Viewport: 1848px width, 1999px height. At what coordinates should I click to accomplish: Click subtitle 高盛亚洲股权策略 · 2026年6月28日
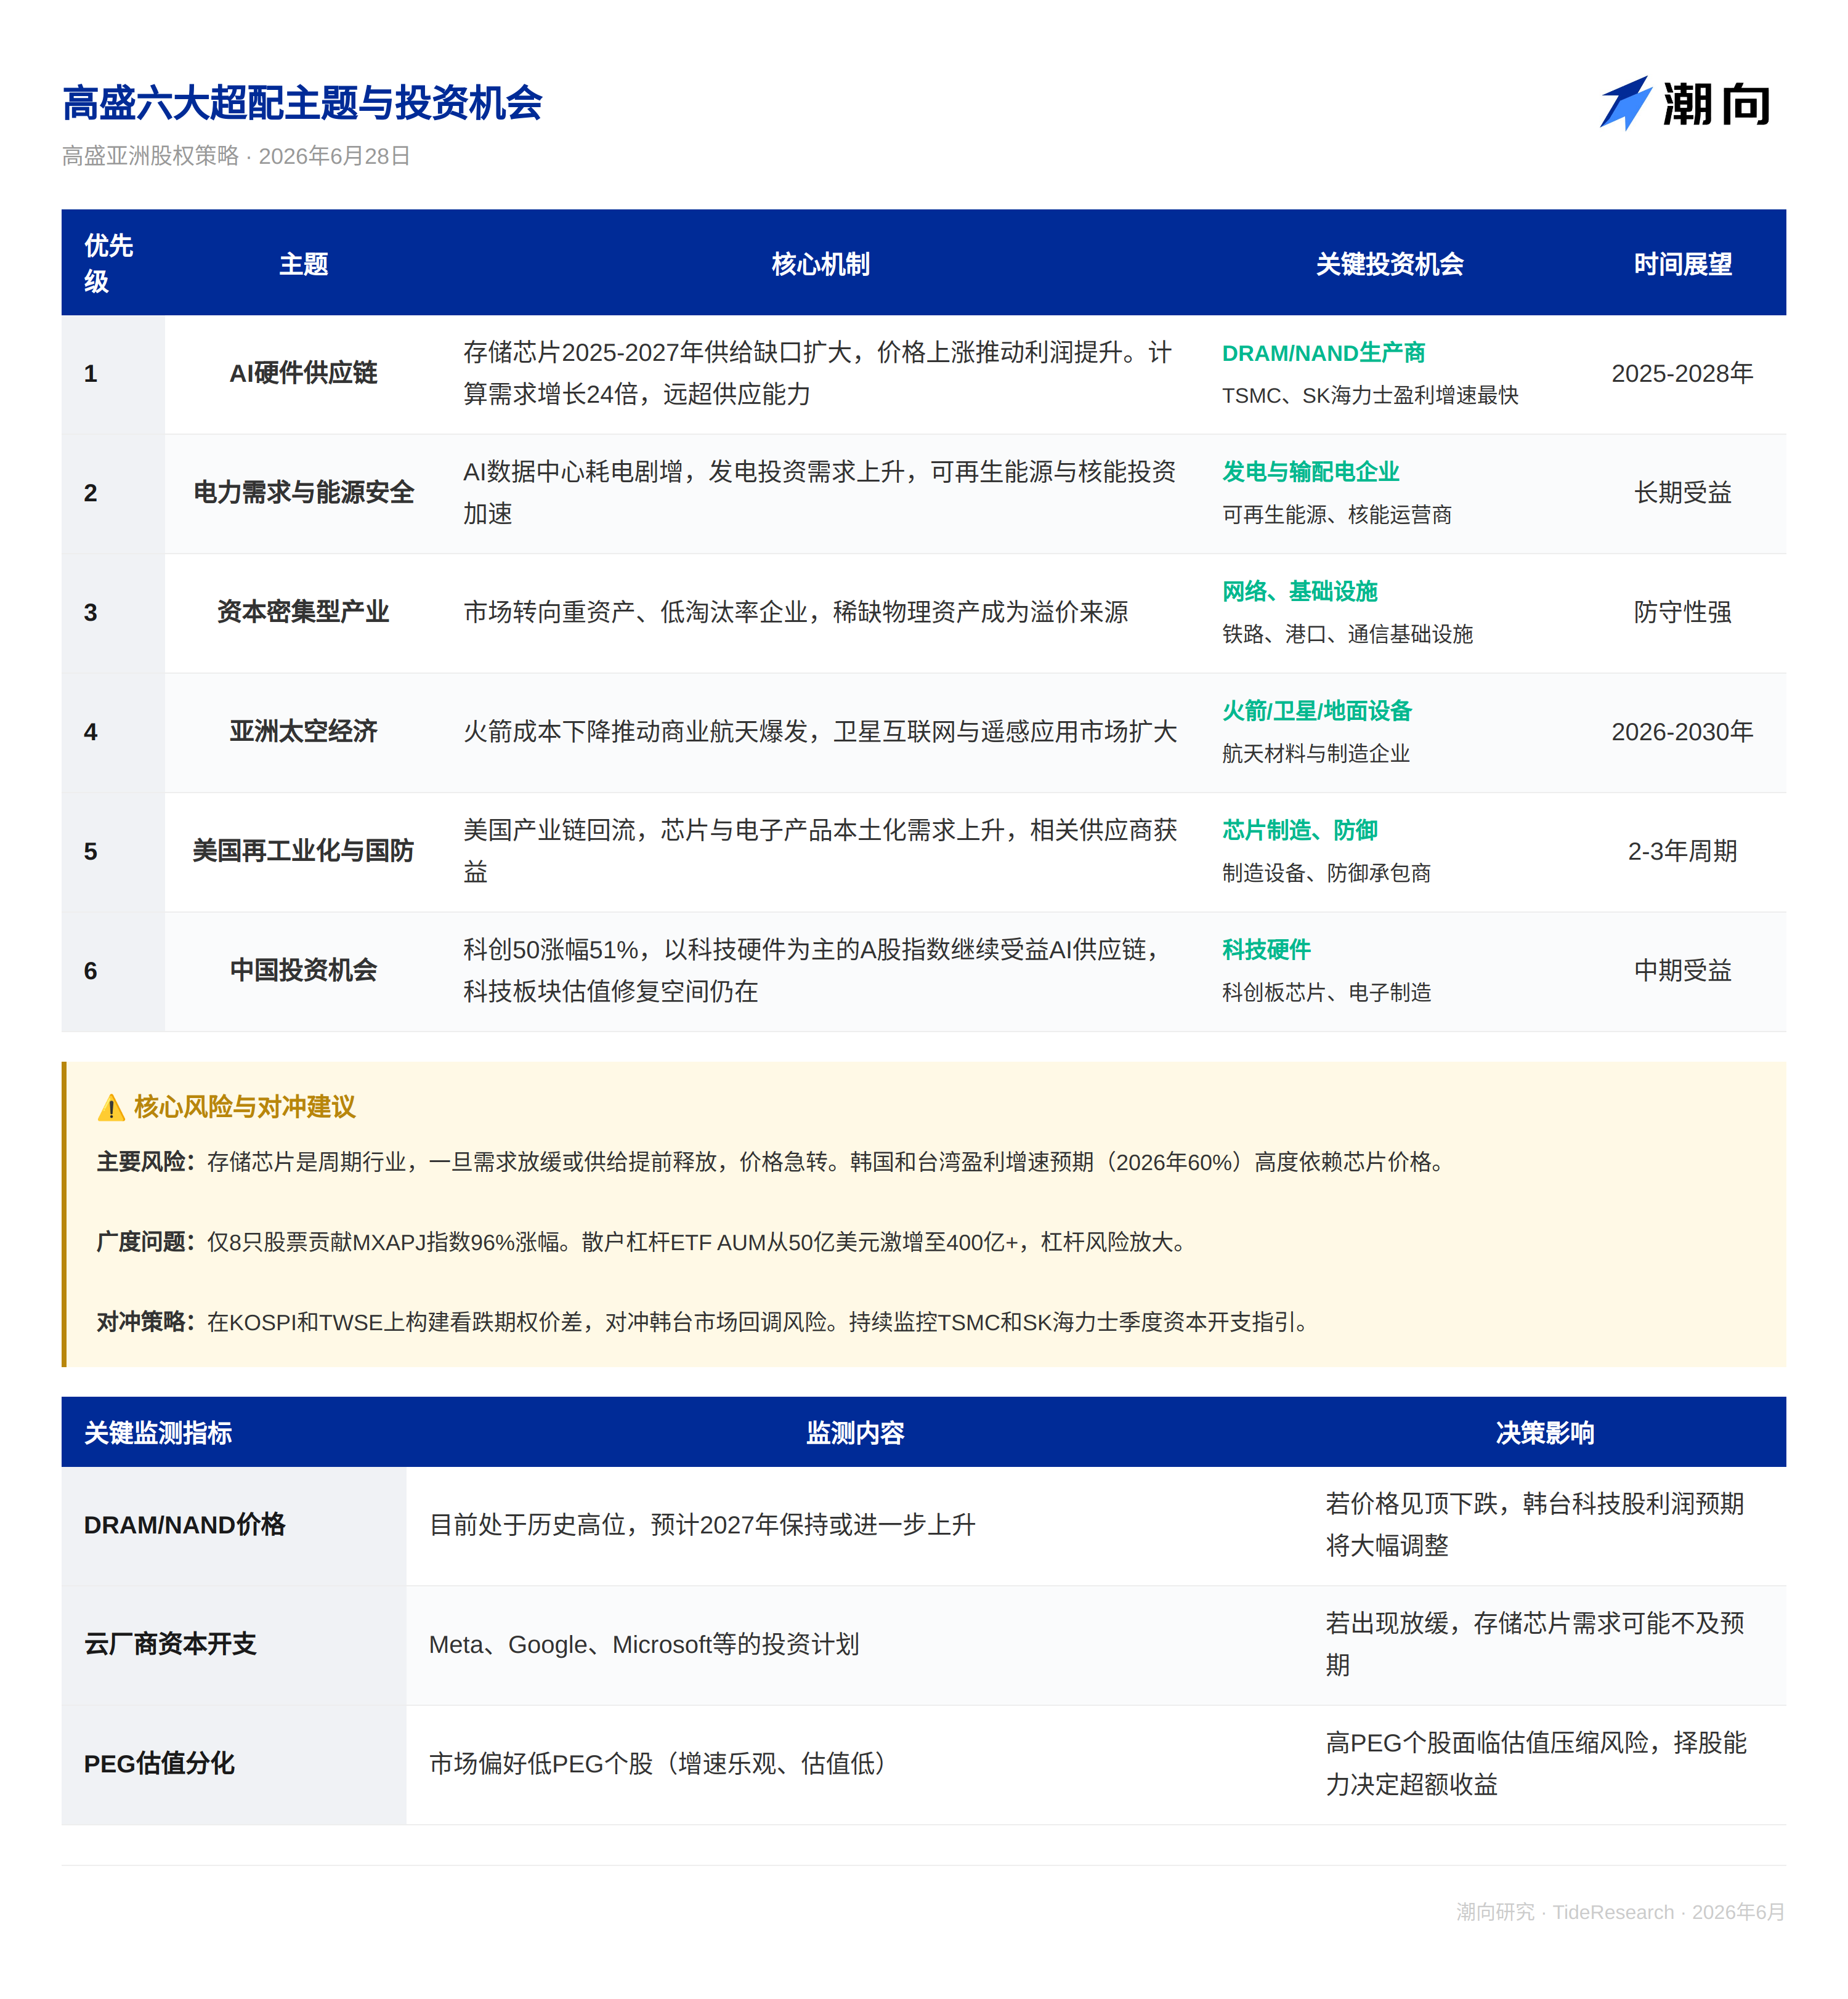236,156
